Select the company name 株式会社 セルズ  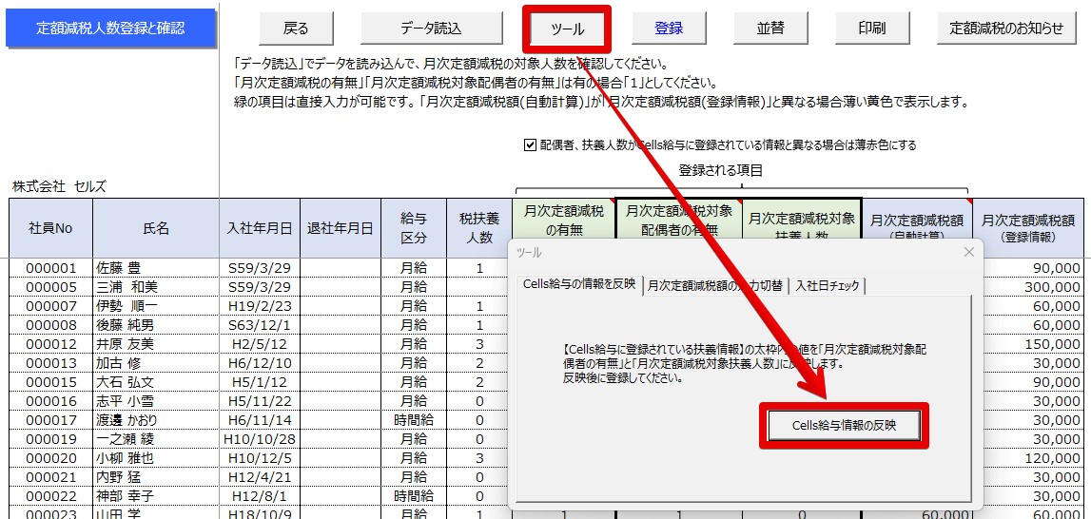click(59, 186)
